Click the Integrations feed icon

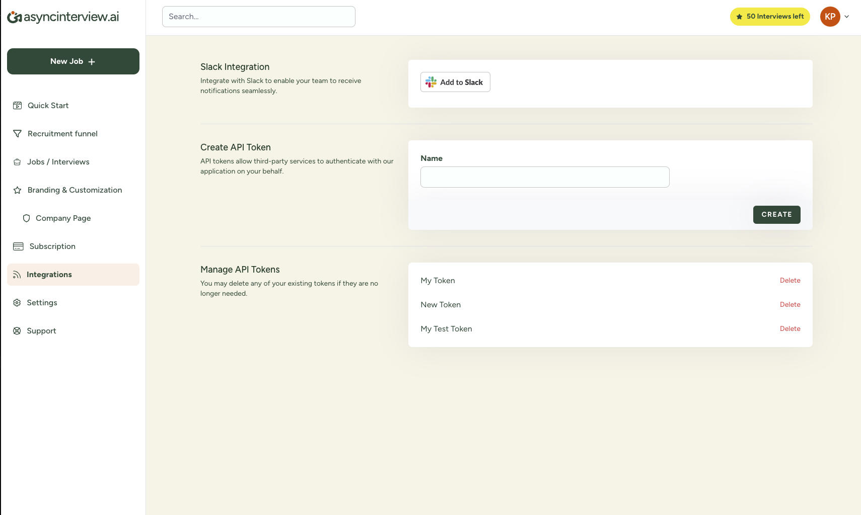[17, 275]
